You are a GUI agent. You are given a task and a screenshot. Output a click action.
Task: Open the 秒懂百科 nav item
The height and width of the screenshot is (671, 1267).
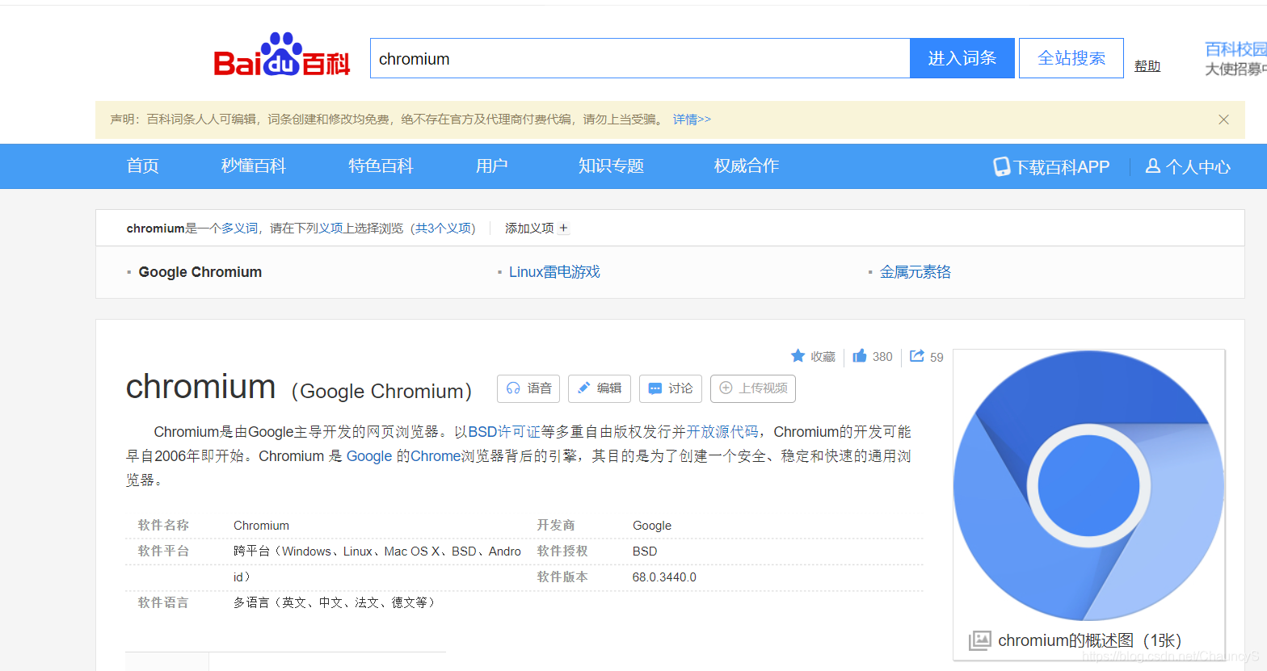[x=254, y=166]
